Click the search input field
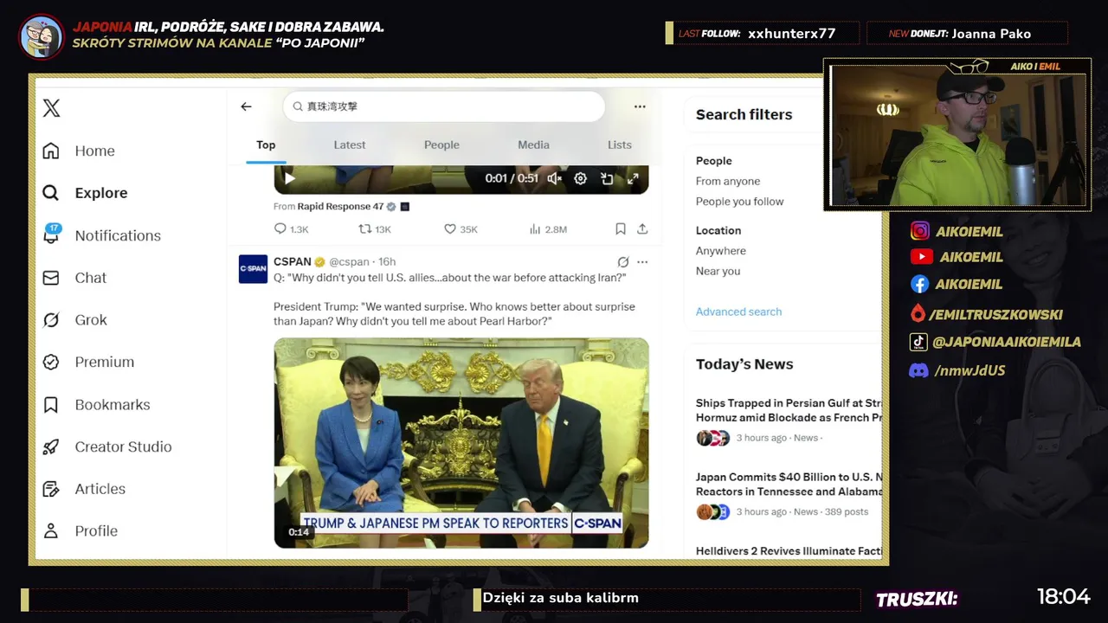 443,106
